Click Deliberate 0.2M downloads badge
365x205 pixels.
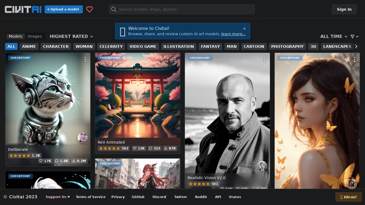(x=79, y=161)
